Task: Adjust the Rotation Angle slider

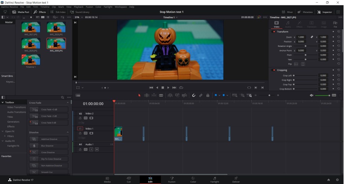Action: pos(305,46)
